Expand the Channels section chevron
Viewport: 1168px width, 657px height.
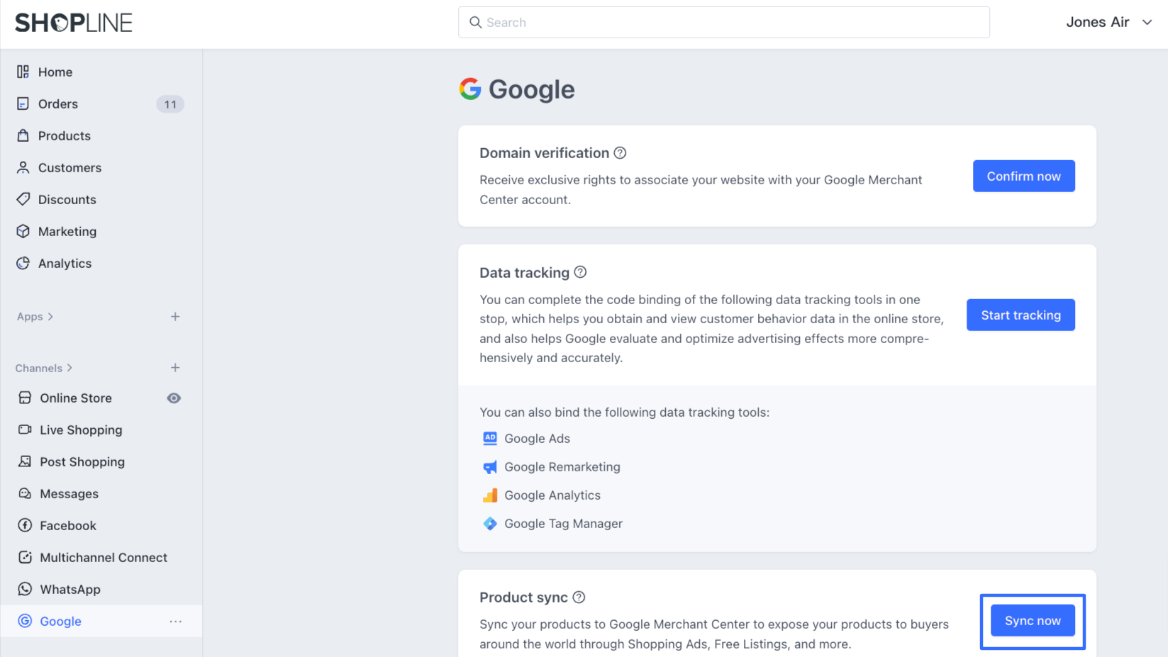69,368
